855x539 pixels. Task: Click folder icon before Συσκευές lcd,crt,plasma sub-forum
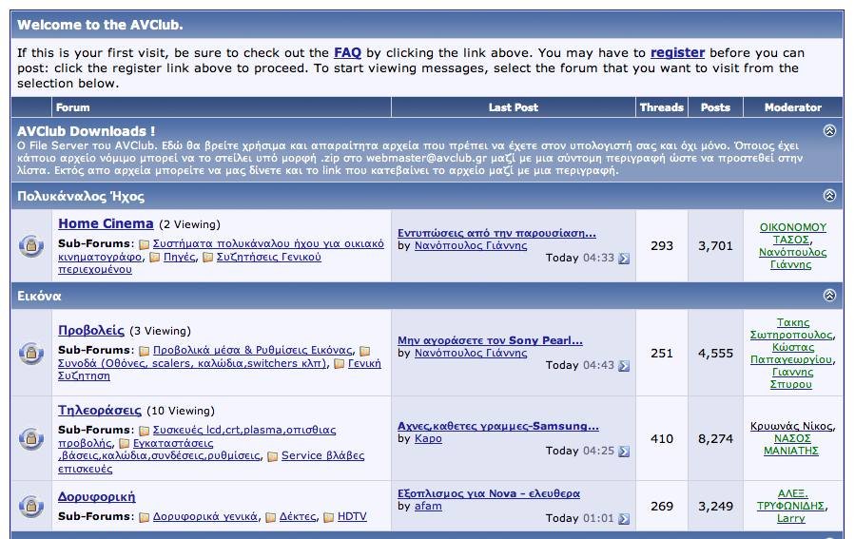(x=144, y=431)
